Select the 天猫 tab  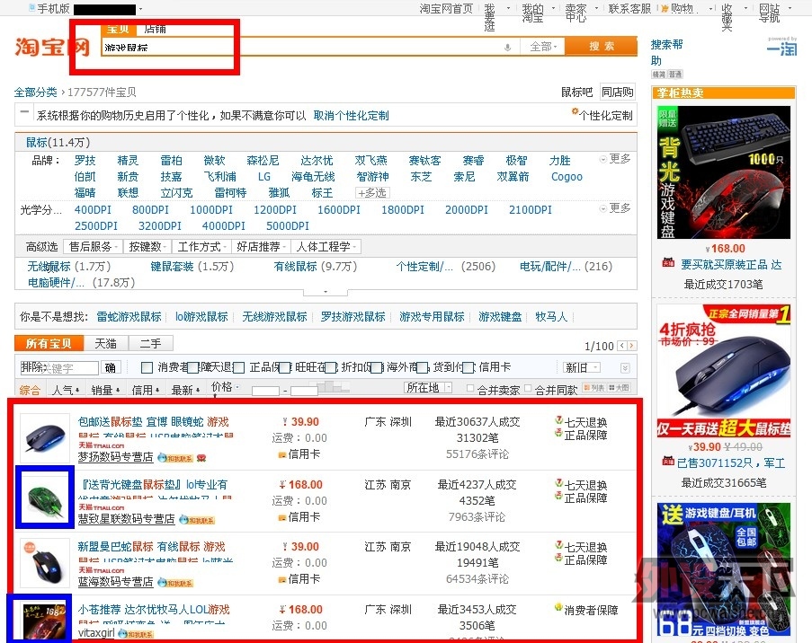click(105, 343)
